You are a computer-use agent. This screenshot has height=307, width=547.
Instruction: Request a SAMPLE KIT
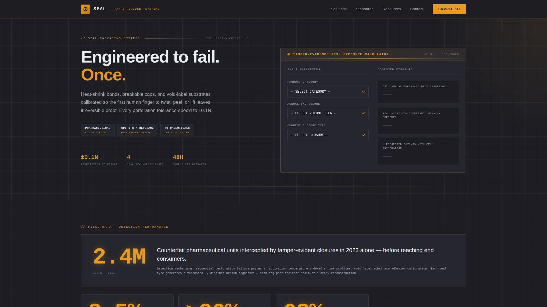449,9
